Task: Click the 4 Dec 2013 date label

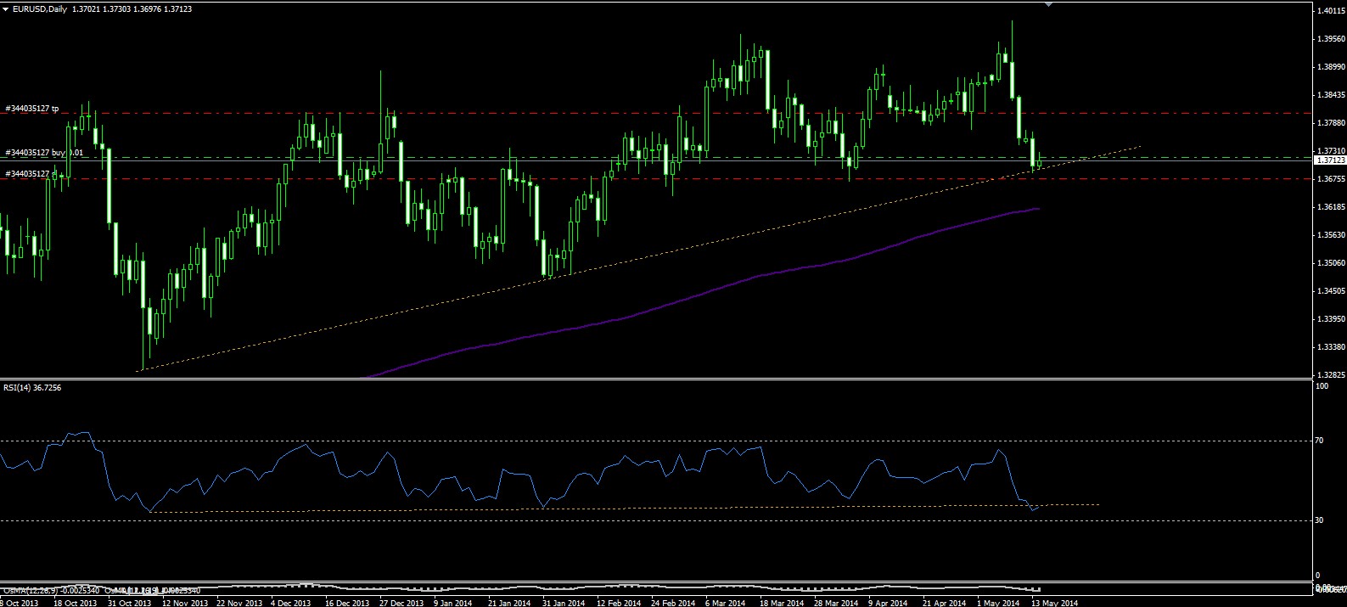Action: click(291, 603)
